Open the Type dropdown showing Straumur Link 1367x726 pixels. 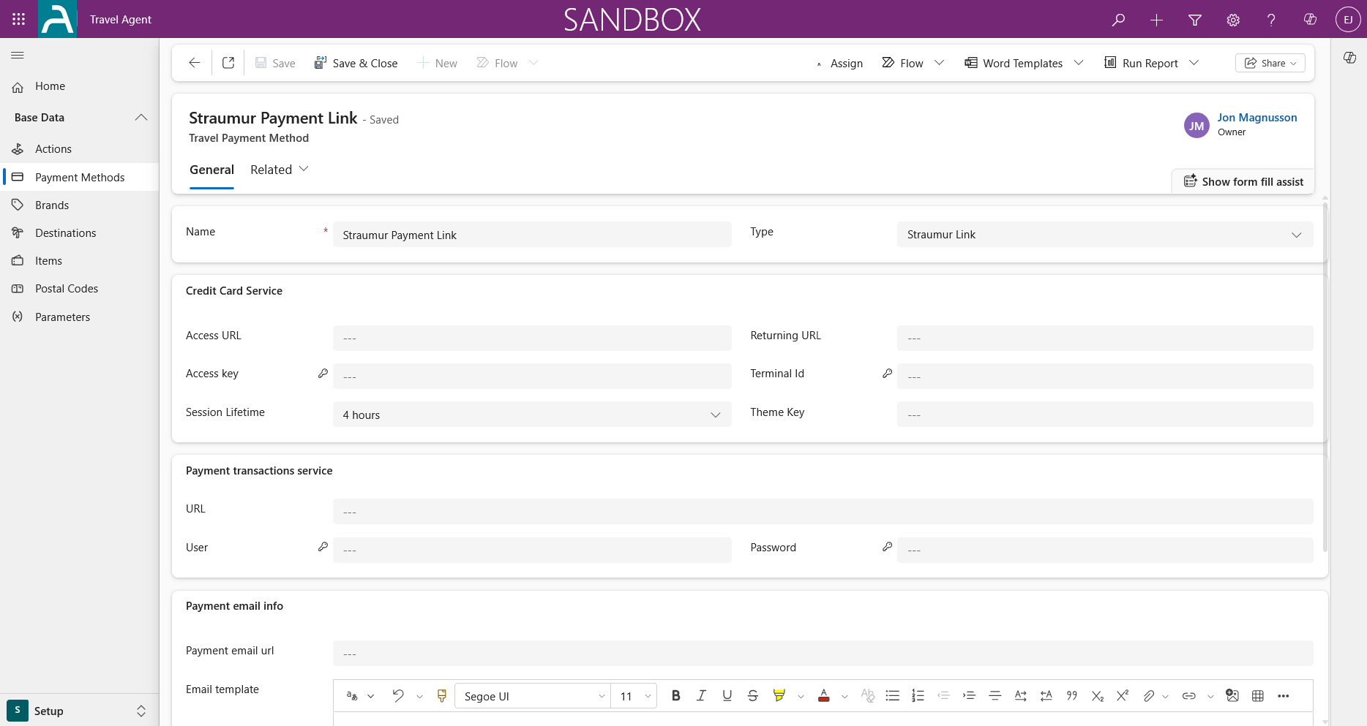[x=1105, y=235]
